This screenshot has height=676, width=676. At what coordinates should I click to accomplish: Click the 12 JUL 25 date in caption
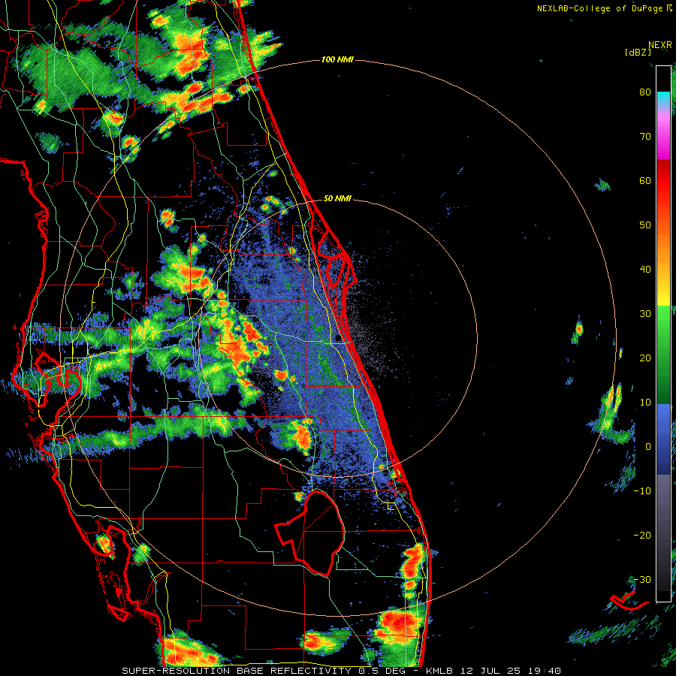492,671
